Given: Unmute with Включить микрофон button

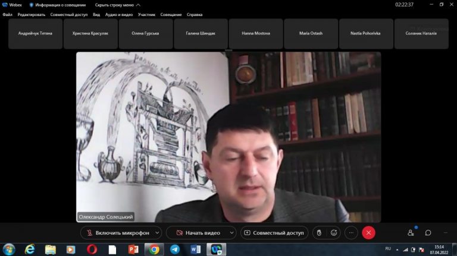Looking at the screenshot, I should point(118,233).
